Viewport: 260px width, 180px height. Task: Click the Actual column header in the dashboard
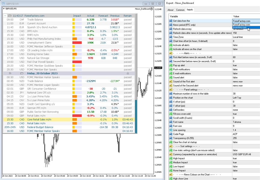91,16
